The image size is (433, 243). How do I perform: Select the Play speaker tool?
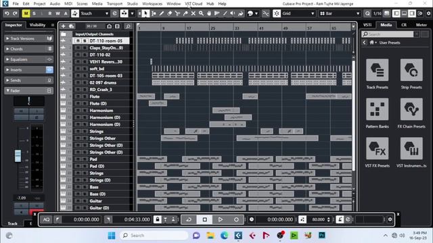pyautogui.click(x=233, y=13)
